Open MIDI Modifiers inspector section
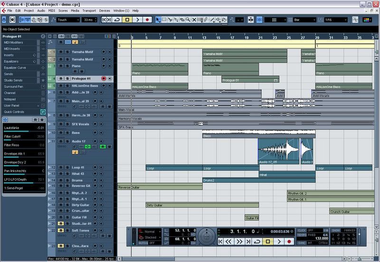380x262 pixels. coord(24,42)
